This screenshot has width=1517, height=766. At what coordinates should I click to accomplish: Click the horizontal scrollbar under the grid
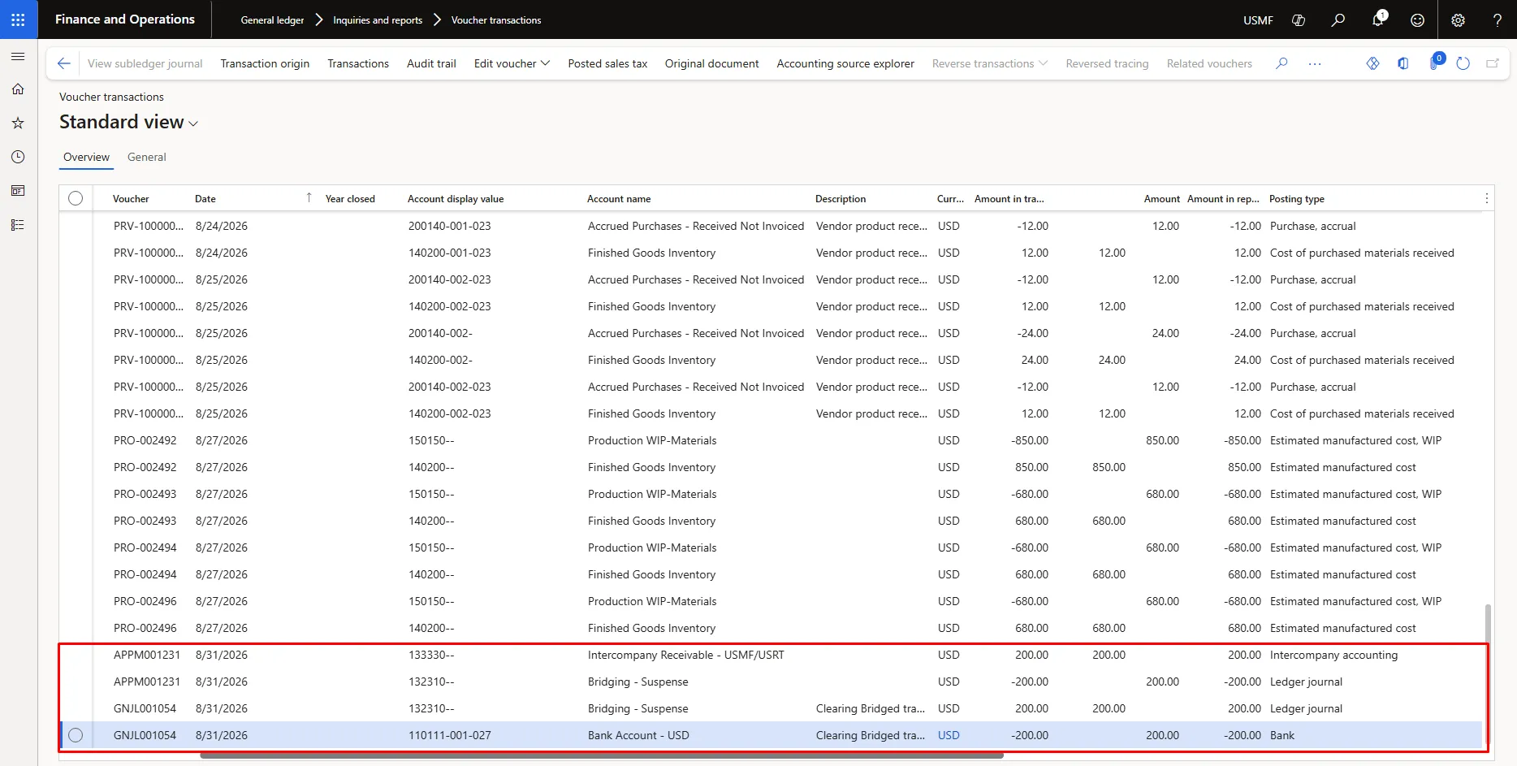[x=602, y=755]
